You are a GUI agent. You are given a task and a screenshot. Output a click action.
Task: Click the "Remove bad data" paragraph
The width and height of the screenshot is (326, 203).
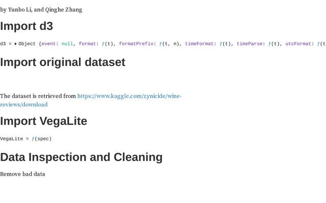22,174
